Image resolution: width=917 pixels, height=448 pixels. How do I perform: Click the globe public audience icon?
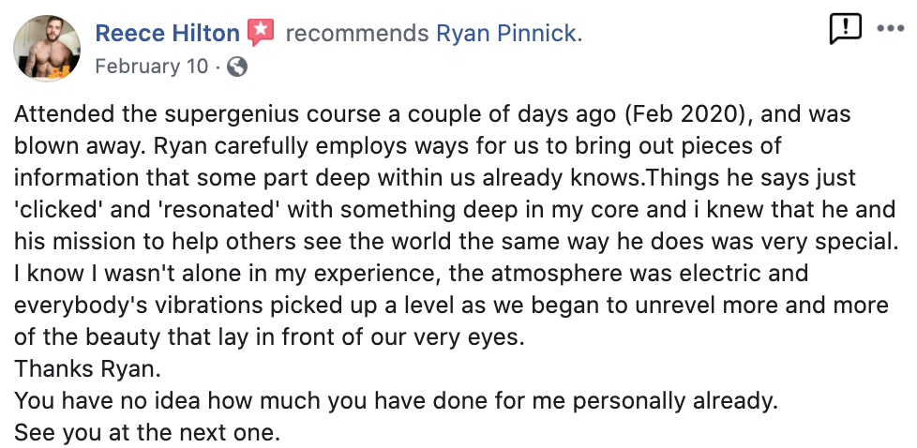click(237, 67)
